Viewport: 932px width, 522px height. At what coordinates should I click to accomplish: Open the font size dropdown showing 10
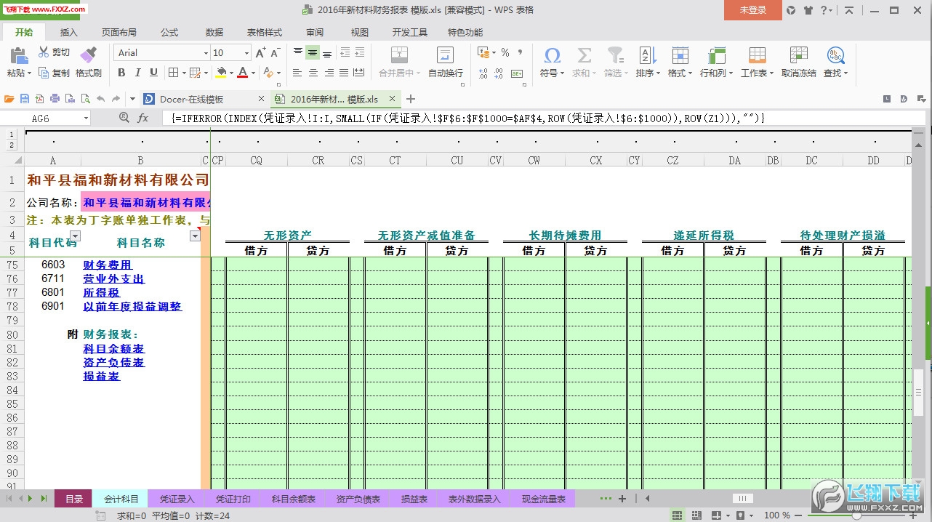tap(246, 53)
